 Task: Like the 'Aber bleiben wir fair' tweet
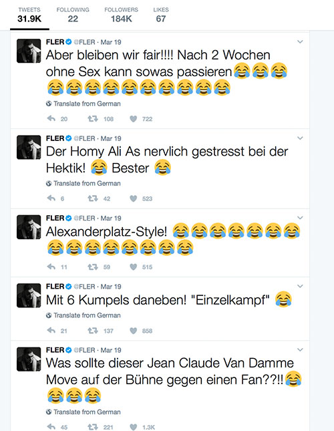point(133,119)
